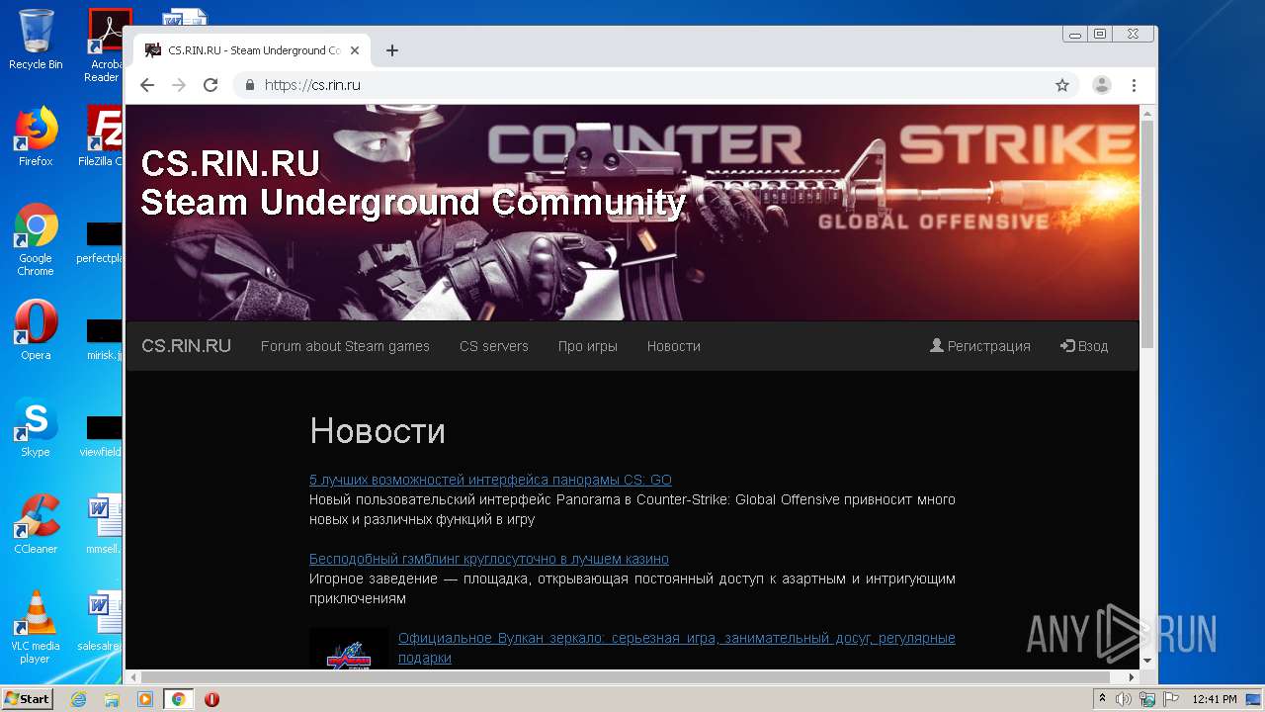Open the network tray icon
The height and width of the screenshot is (712, 1265).
click(x=1147, y=699)
